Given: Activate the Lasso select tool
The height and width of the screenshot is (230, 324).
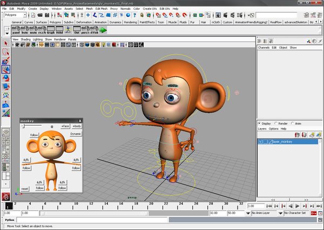Looking at the screenshot, I should 6,52.
